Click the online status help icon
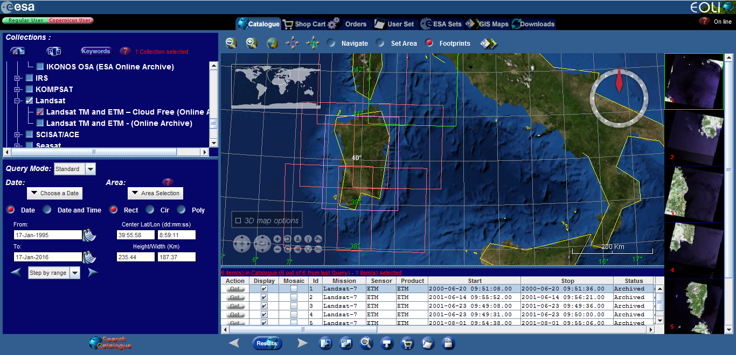This screenshot has width=736, height=355. 704,22
